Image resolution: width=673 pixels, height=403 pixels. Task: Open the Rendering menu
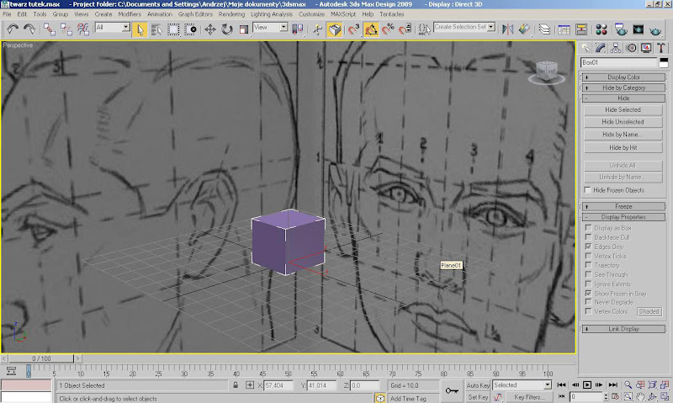click(231, 14)
